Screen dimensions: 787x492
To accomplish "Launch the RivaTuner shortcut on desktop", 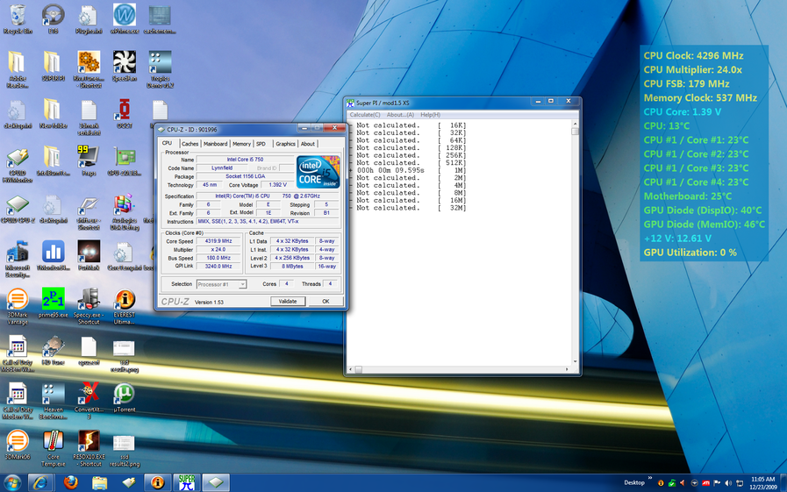I will point(89,69).
